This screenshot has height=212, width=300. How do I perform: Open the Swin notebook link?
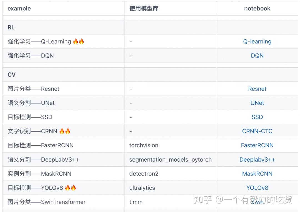pyautogui.click(x=257, y=202)
